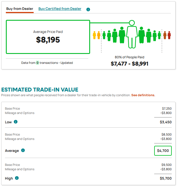This screenshot has width=177, height=186.
Task: Click the highlighted $4,700 average value box
Action: point(163,151)
